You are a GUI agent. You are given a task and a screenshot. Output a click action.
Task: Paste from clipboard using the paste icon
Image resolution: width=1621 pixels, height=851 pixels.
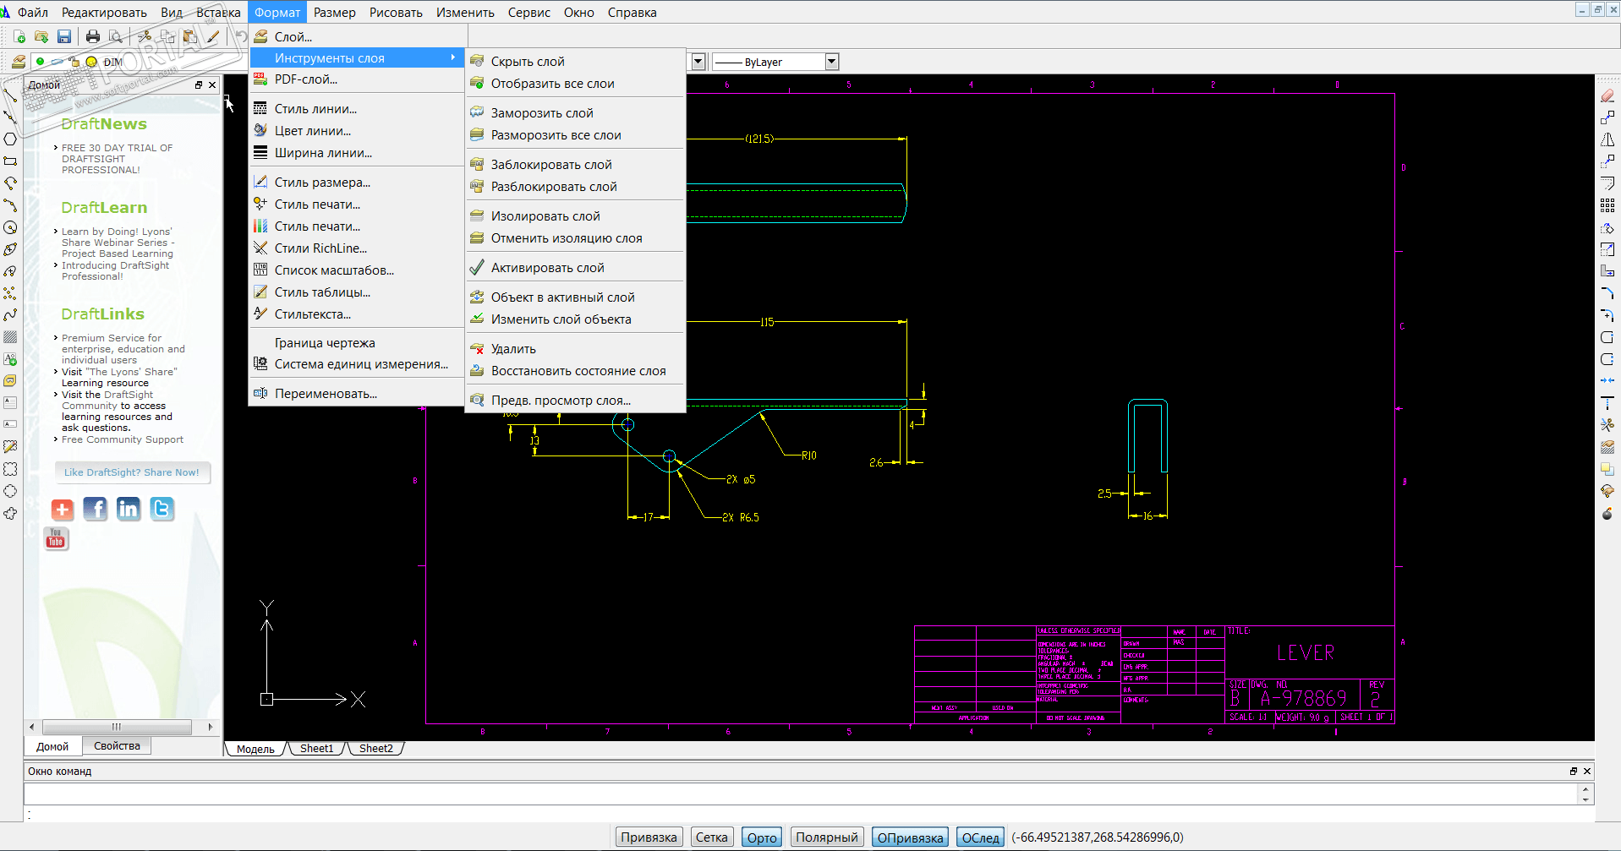point(190,36)
